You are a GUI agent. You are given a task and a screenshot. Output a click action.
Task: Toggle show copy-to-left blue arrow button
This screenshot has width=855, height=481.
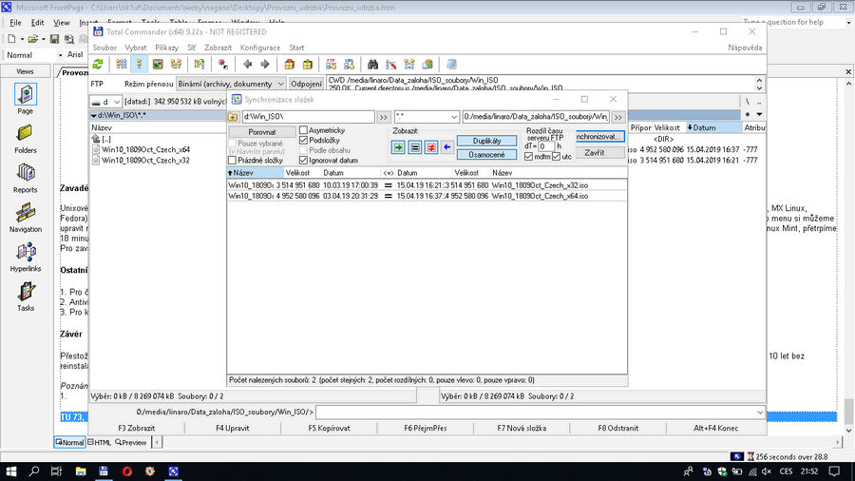447,147
